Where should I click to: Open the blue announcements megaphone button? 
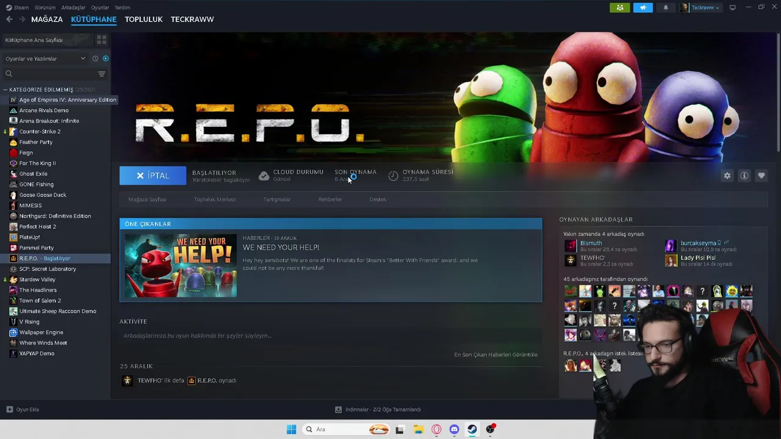[x=642, y=7]
